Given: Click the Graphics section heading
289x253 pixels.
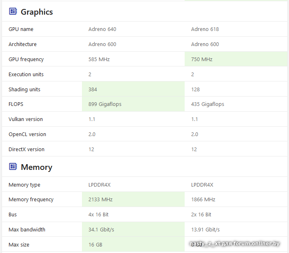Looking at the screenshot, I should pos(37,12).
